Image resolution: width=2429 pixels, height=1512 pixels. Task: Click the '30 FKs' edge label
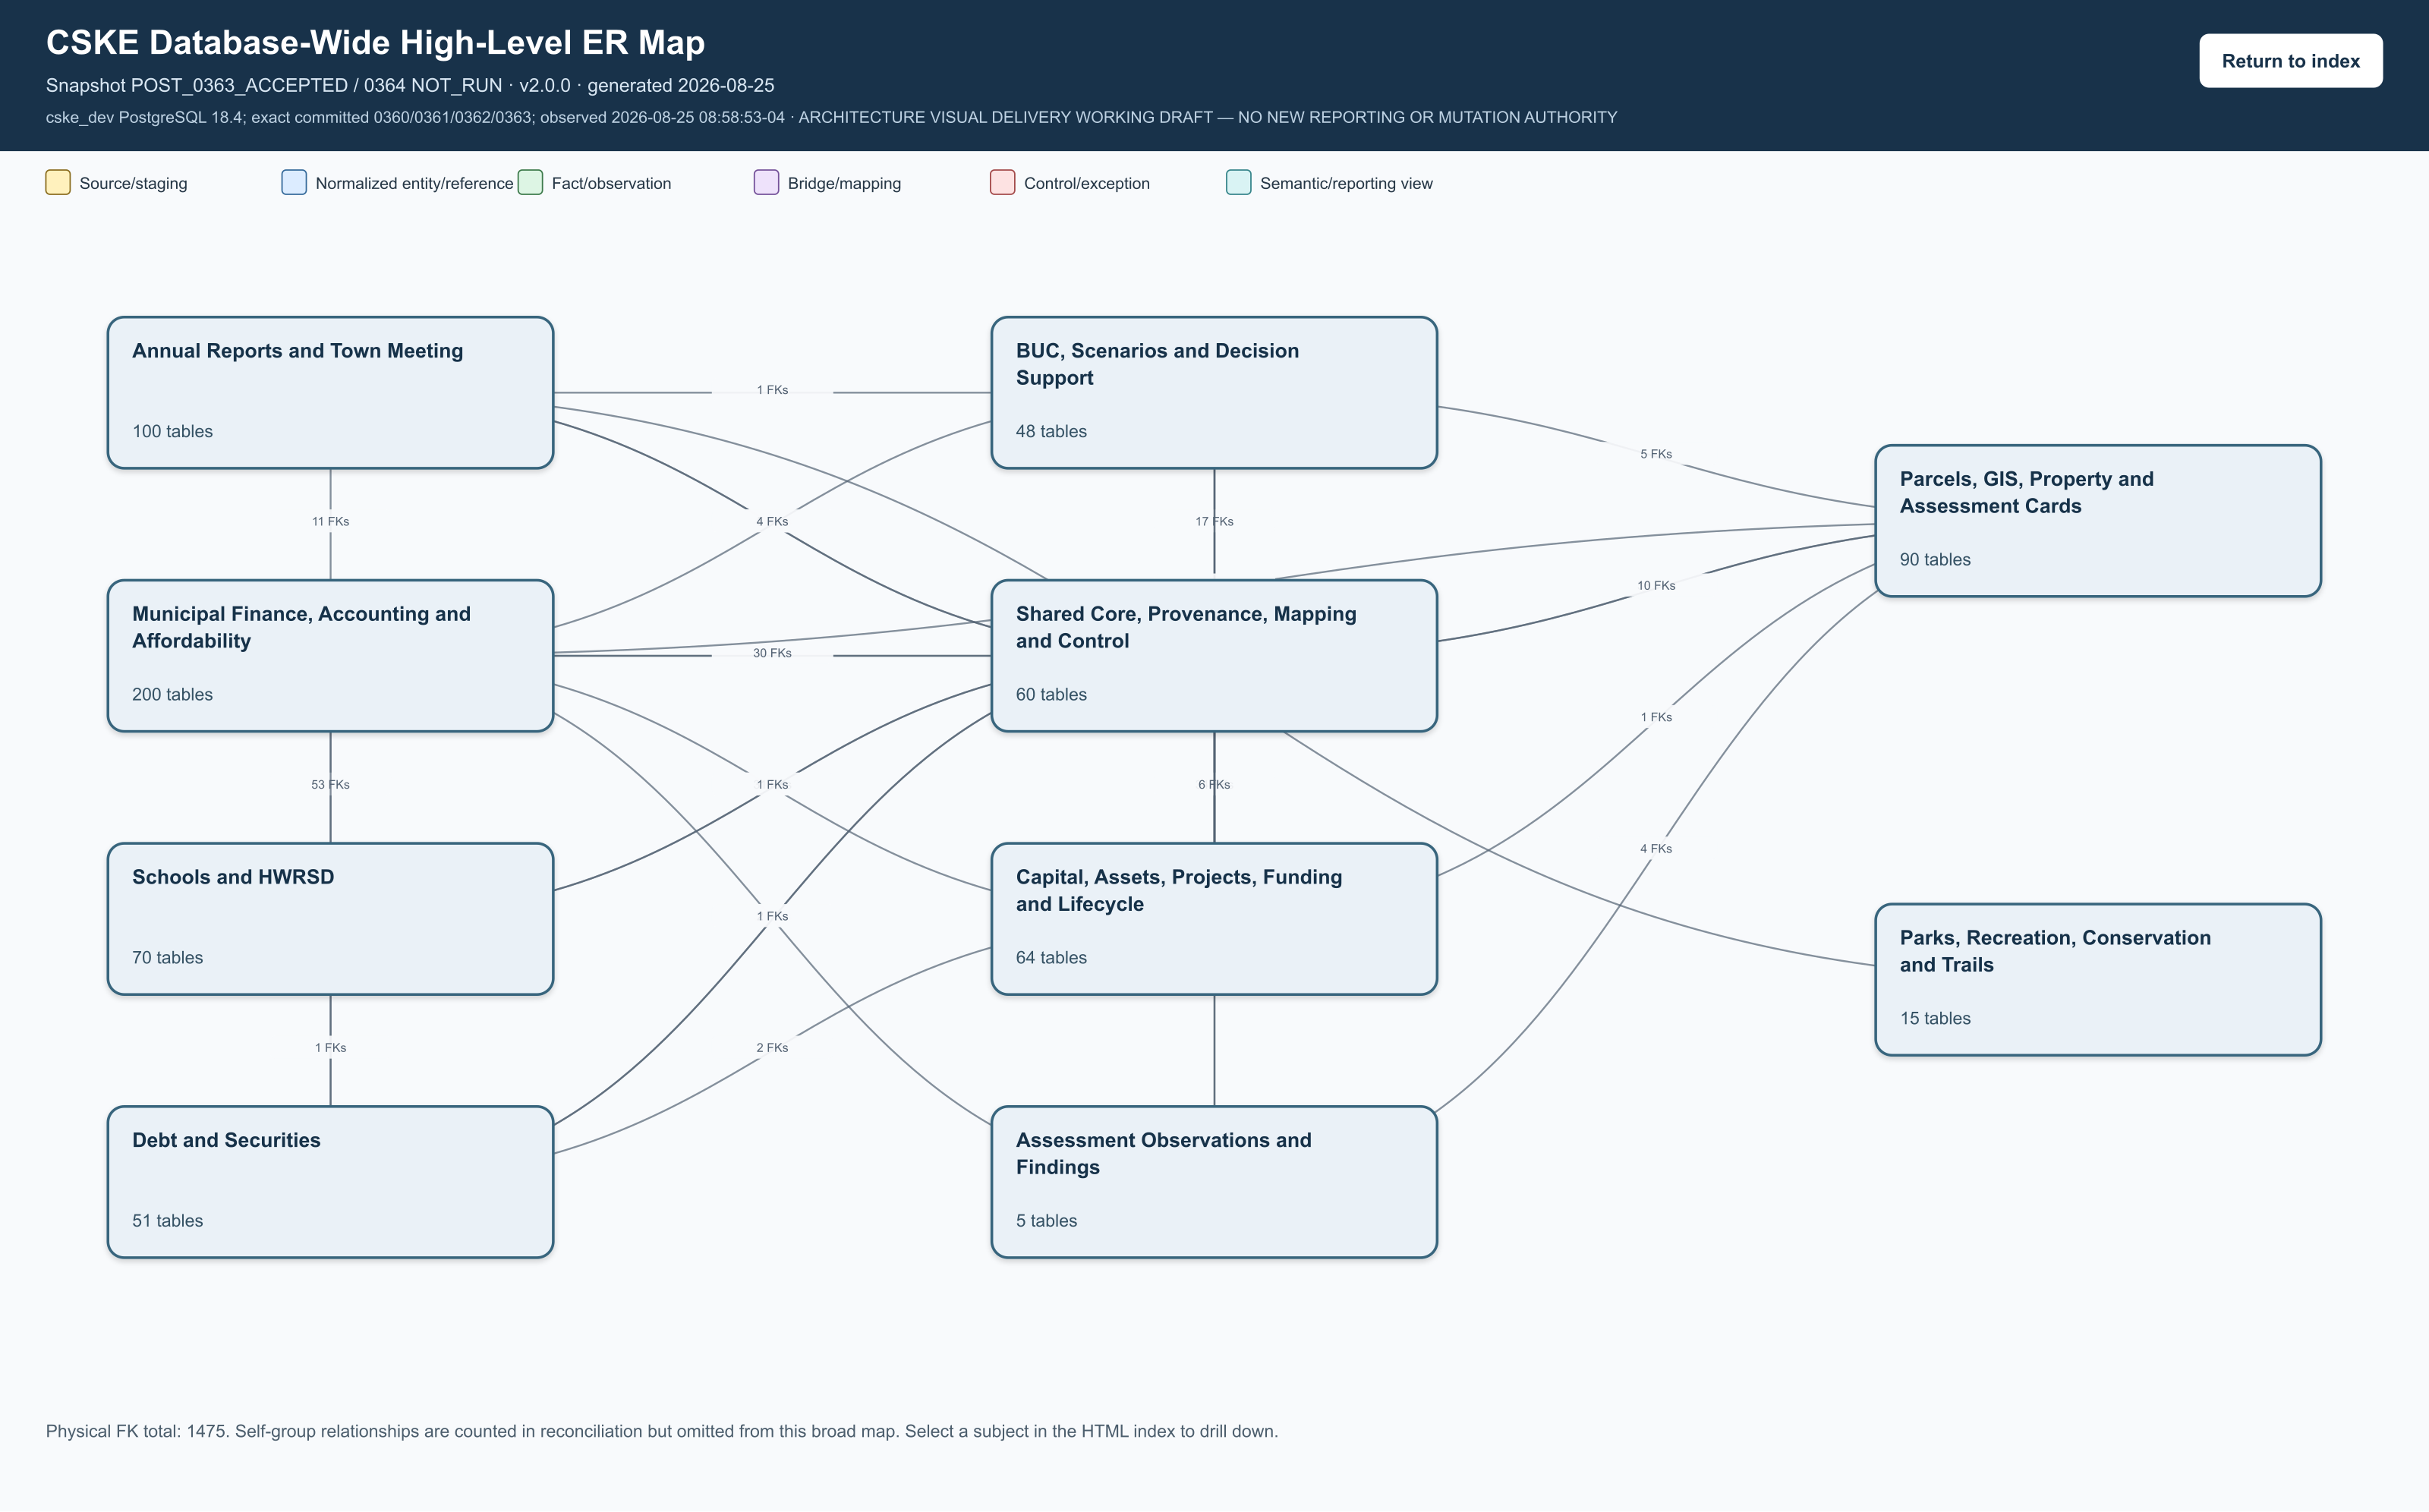pyautogui.click(x=772, y=654)
